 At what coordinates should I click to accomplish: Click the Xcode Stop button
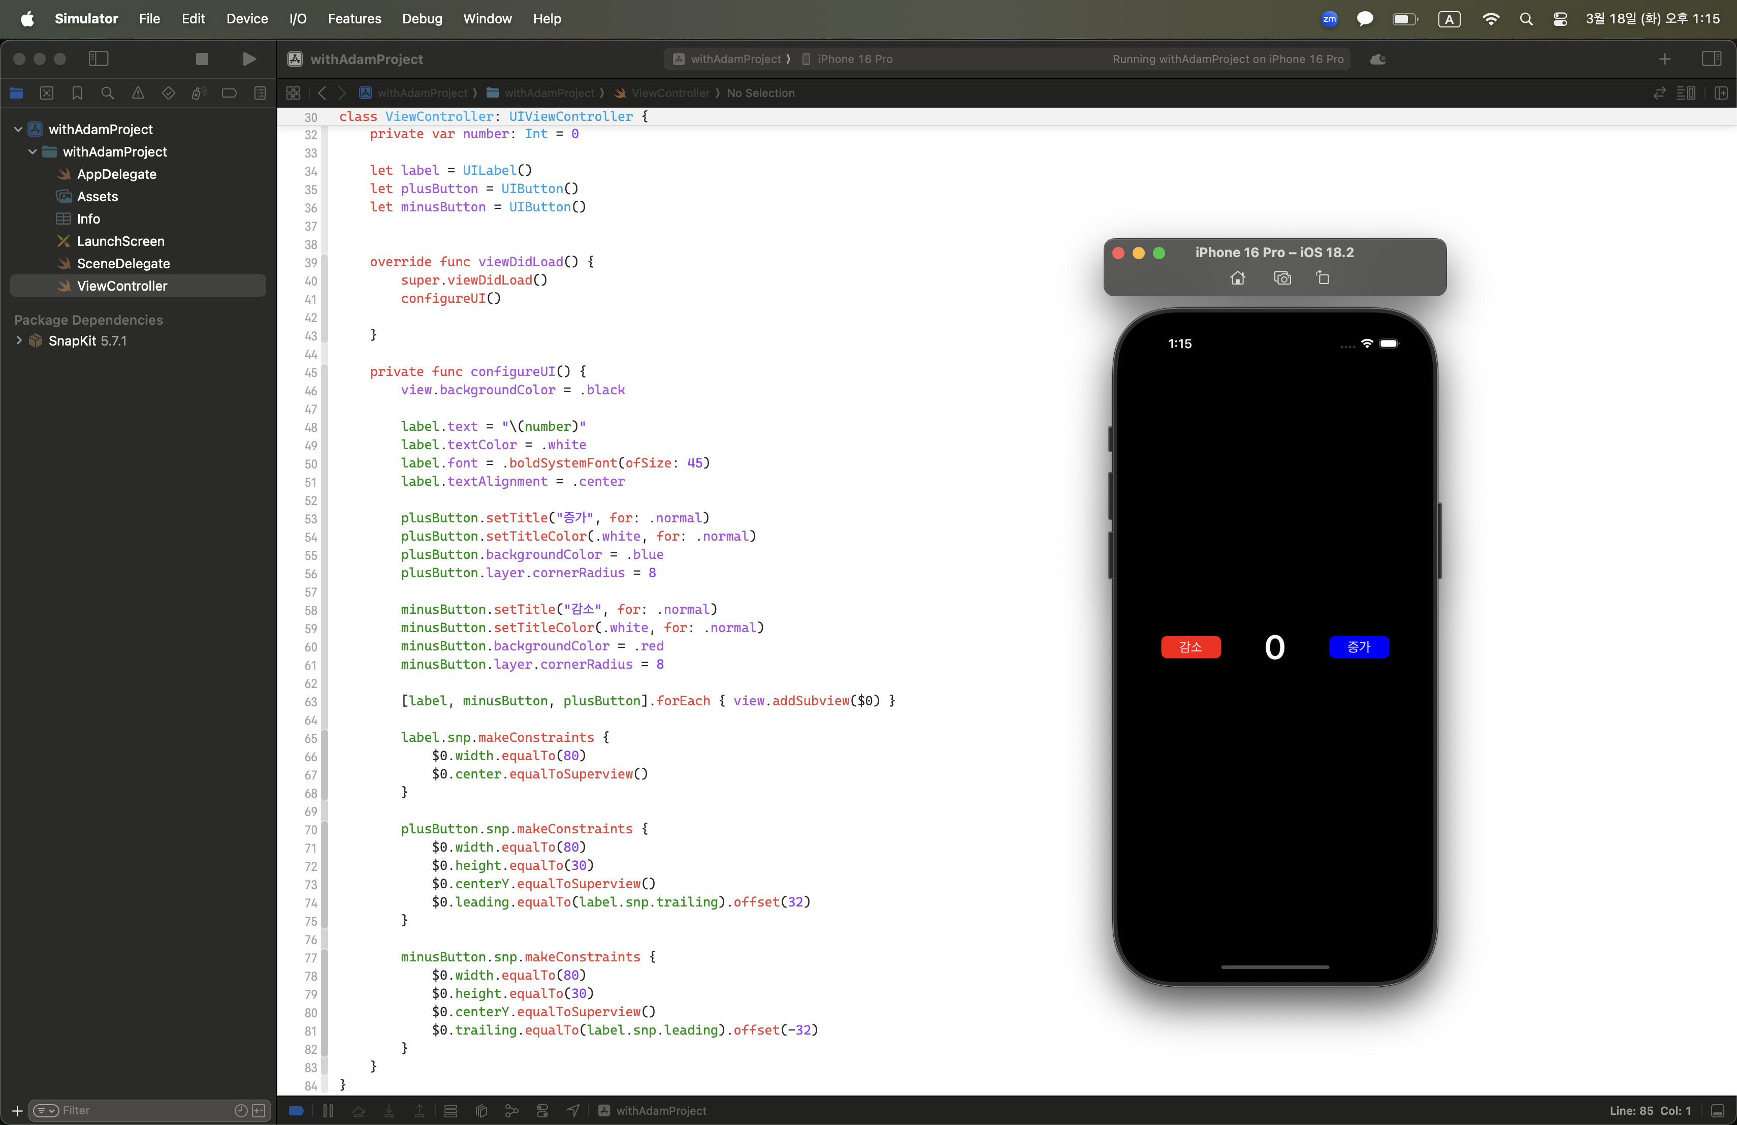point(202,58)
